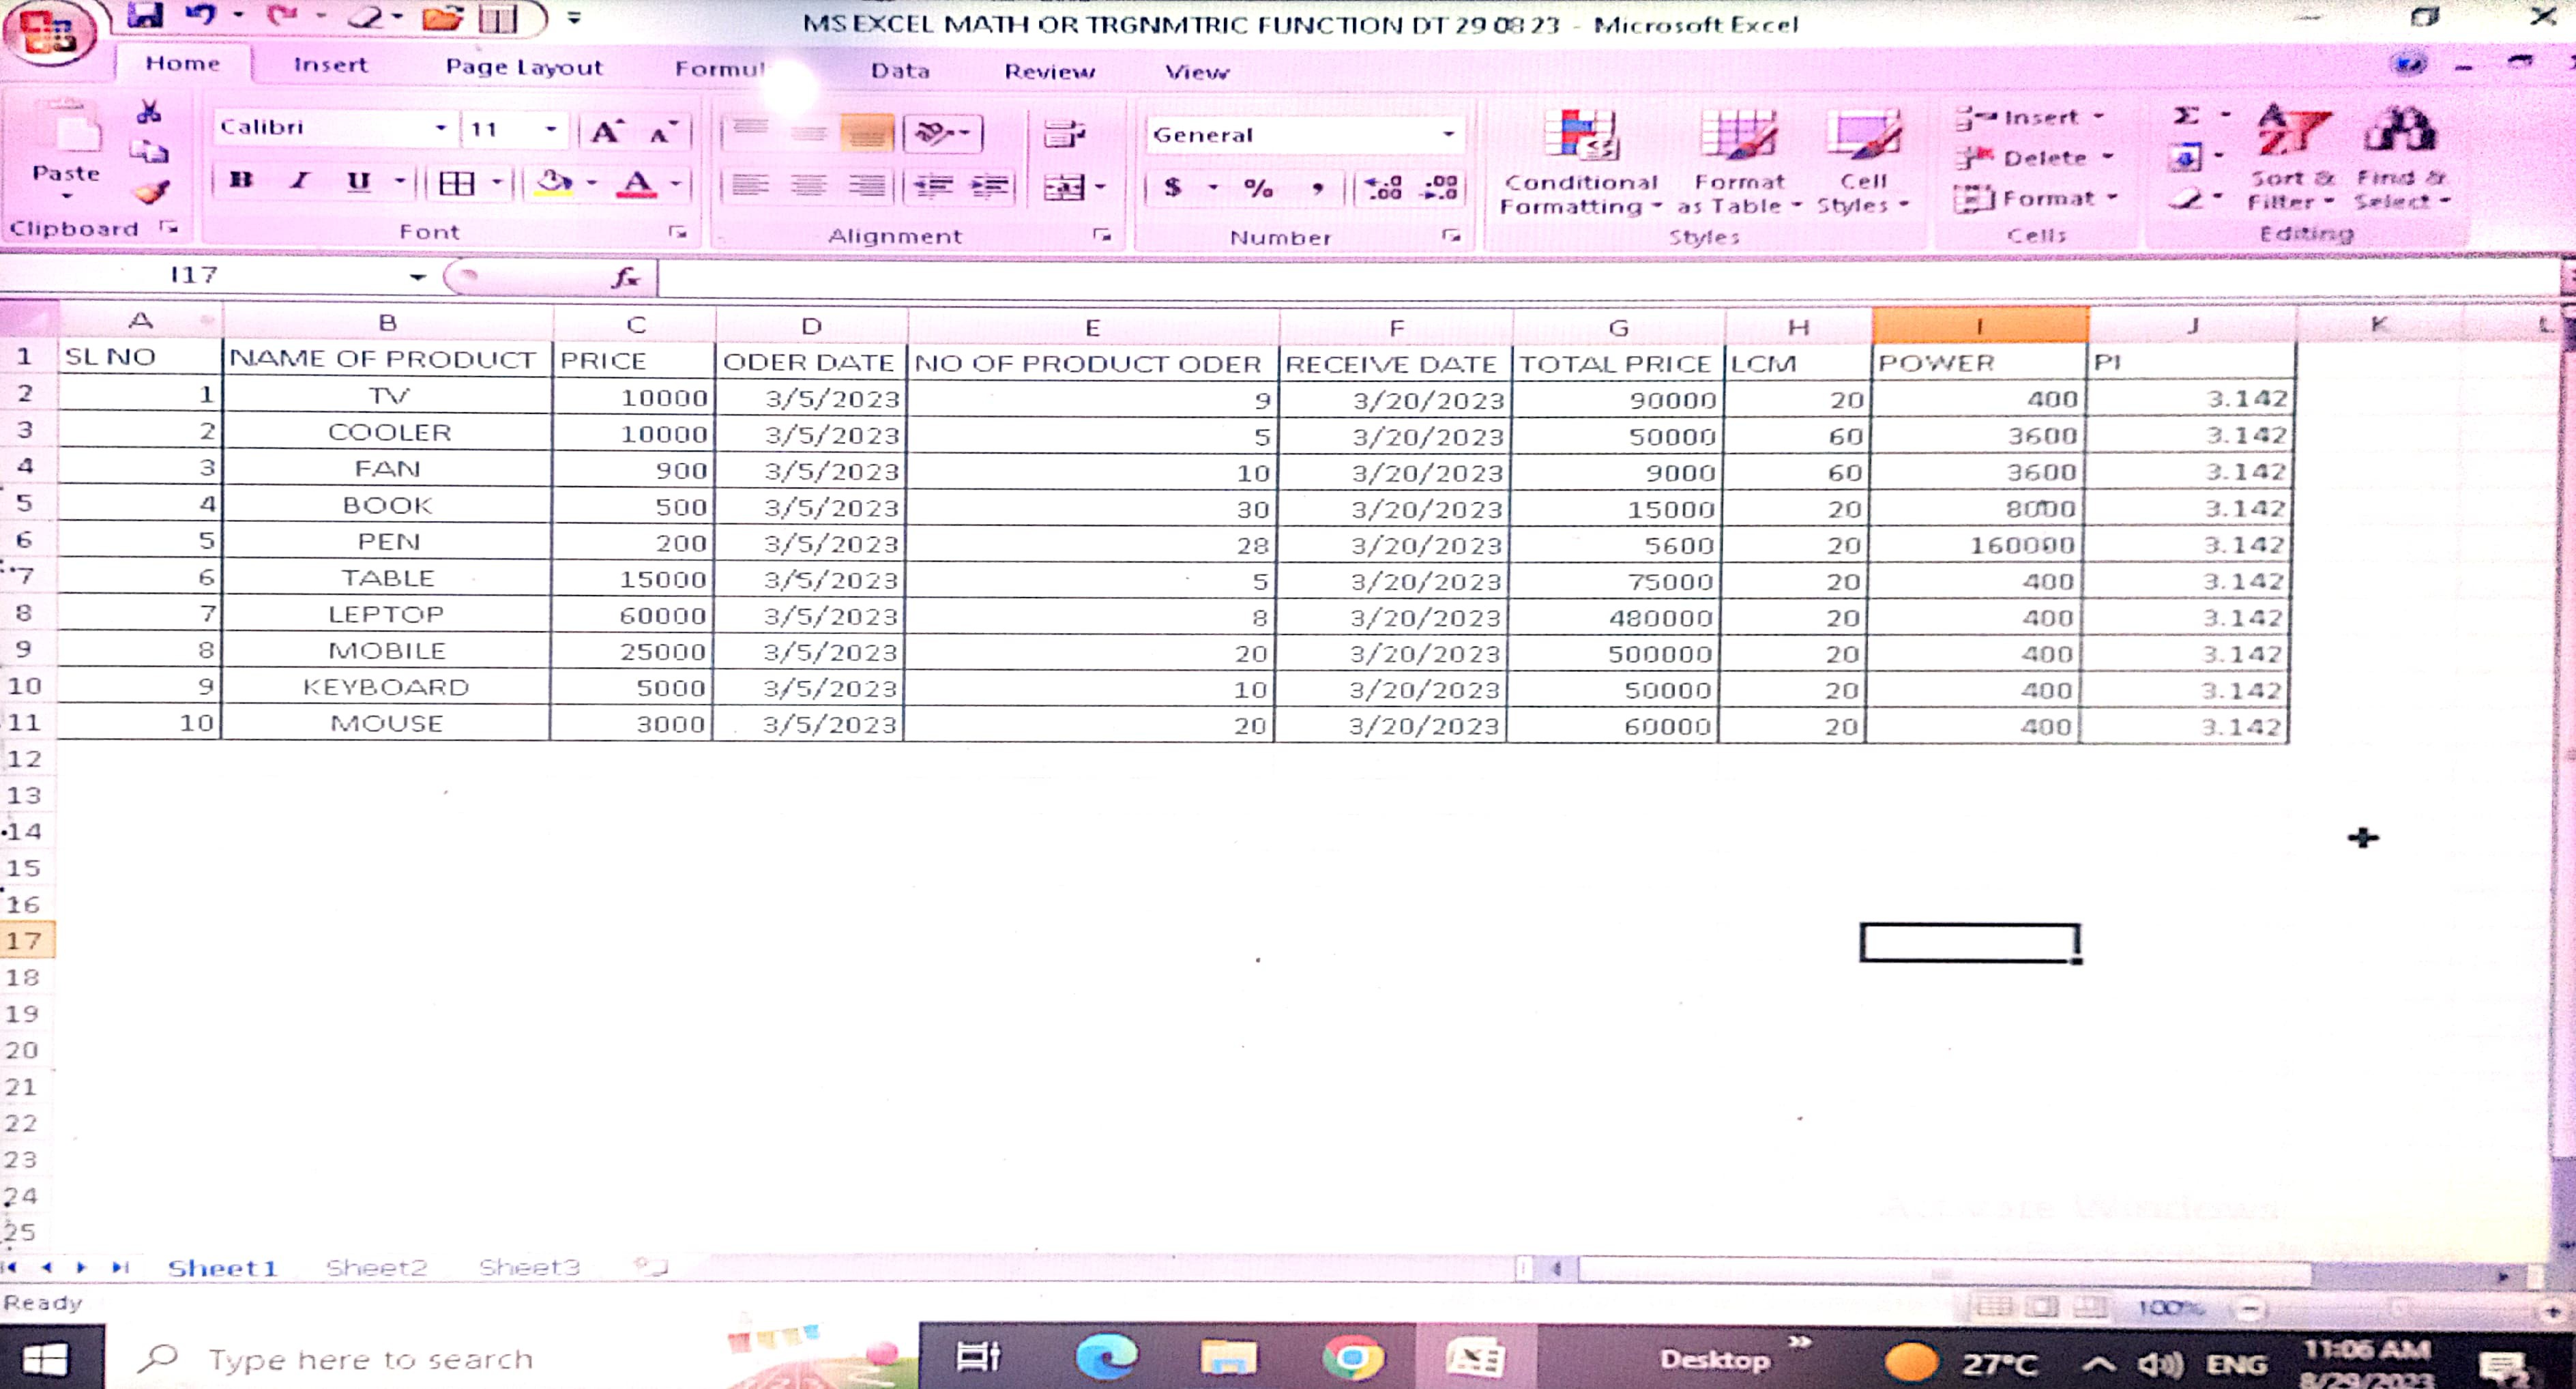2576x1389 pixels.
Task: Click the Format Painter brush icon
Action: pyautogui.click(x=151, y=192)
